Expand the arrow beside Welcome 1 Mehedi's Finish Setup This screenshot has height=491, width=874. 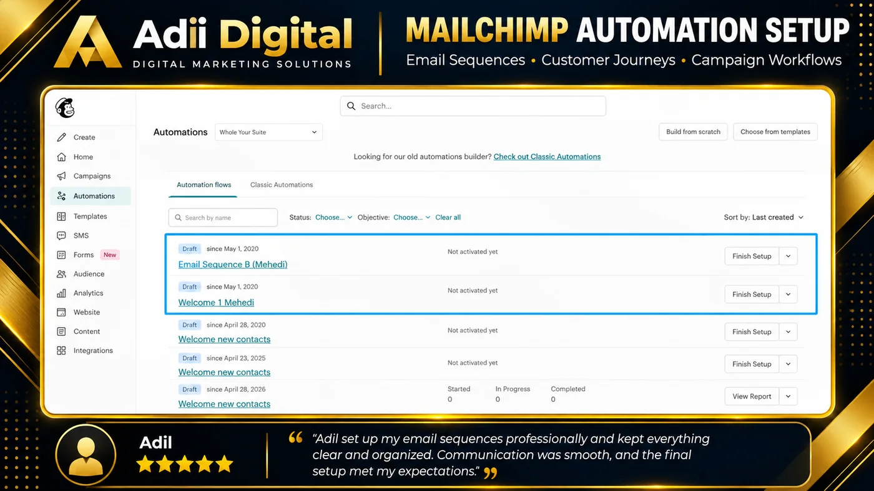[x=788, y=294]
